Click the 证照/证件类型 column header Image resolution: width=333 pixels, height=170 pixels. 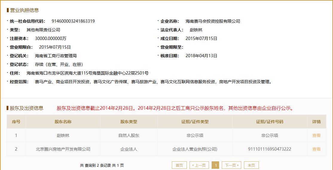(195, 122)
